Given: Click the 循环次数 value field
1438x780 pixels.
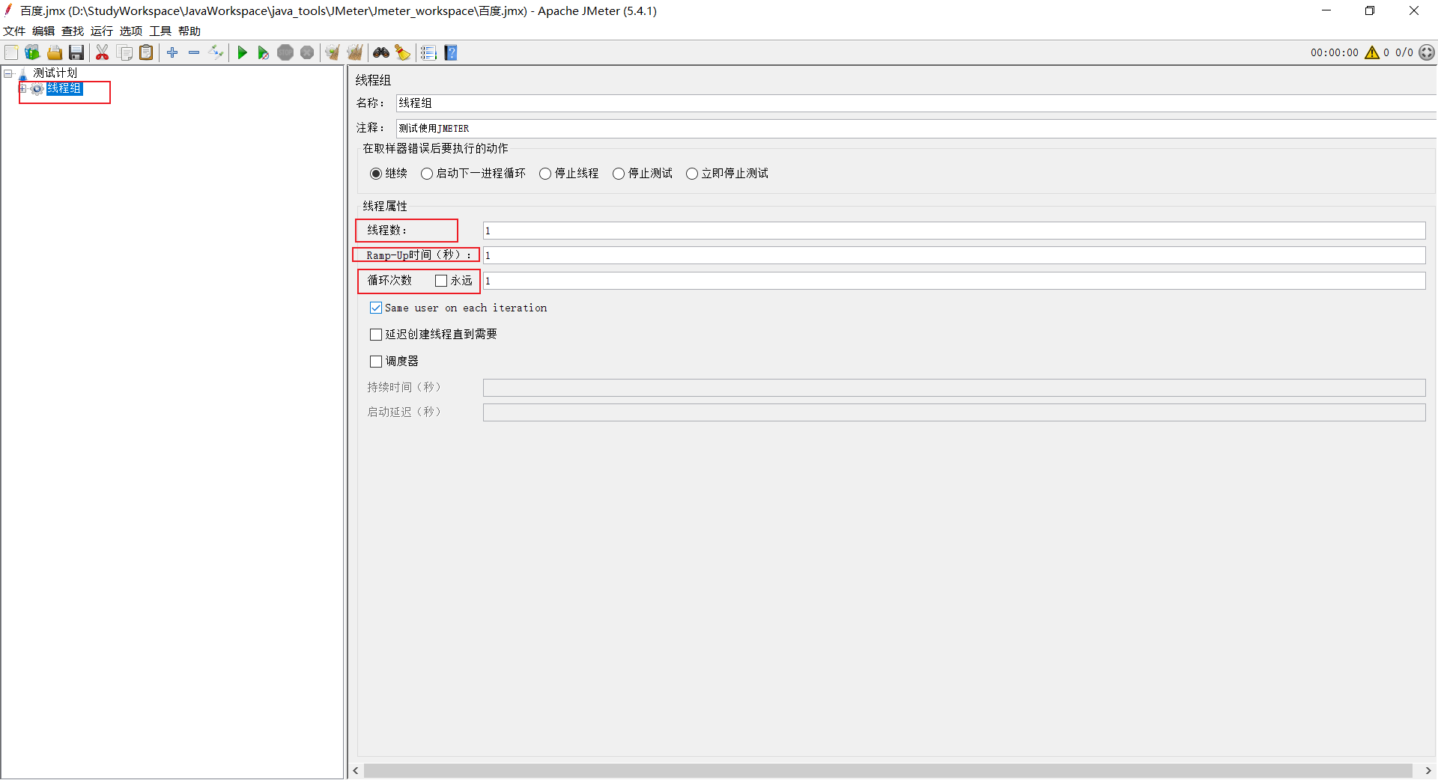Looking at the screenshot, I should pyautogui.click(x=954, y=281).
